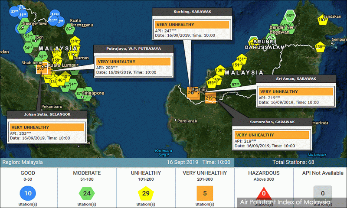Open the Putrajaya station popup

tap(127, 62)
